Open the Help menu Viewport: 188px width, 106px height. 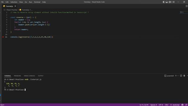[x=44, y=2]
